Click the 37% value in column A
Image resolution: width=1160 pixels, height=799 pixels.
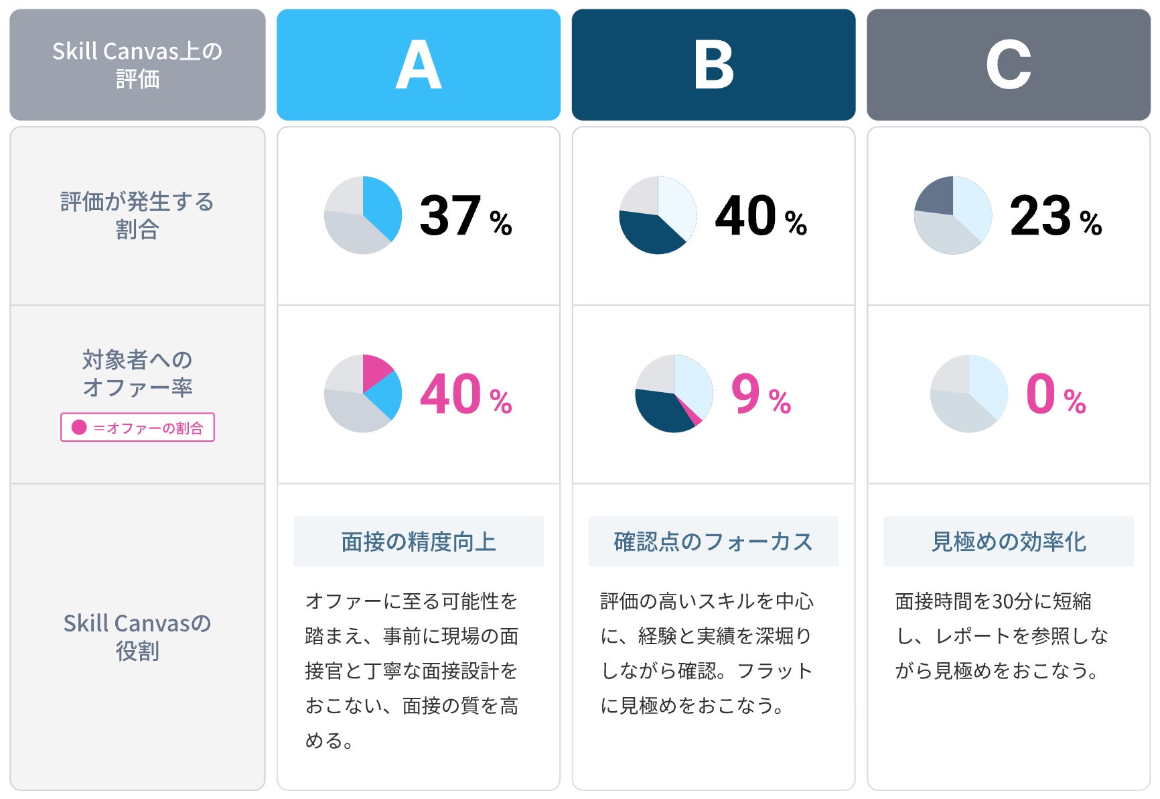point(465,216)
